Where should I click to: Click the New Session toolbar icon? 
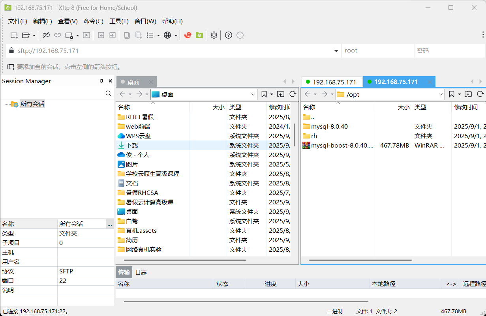(x=14, y=35)
